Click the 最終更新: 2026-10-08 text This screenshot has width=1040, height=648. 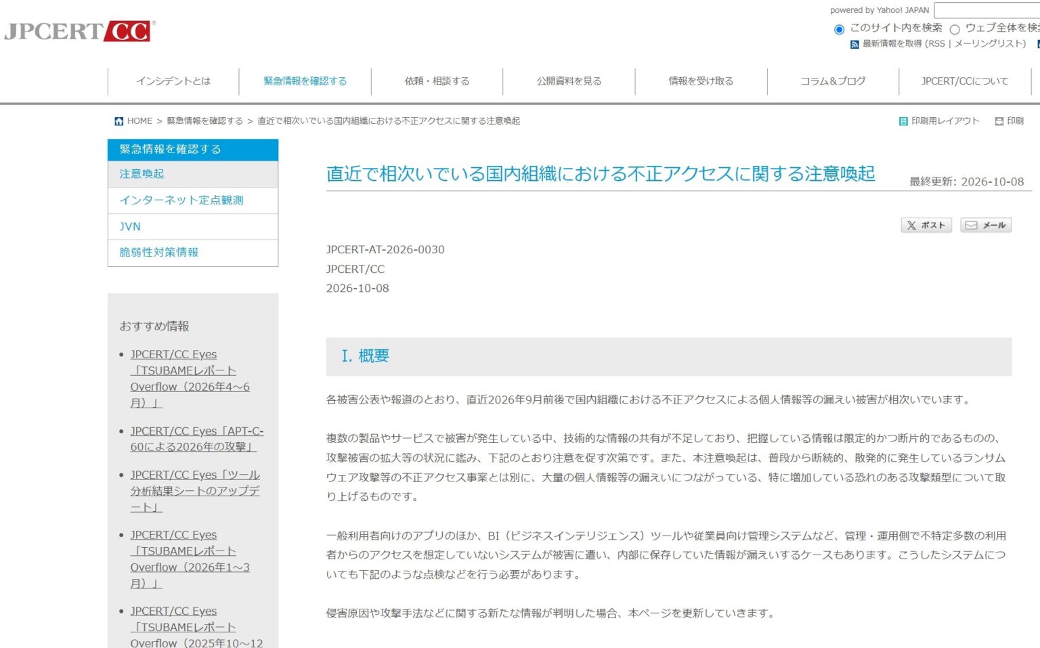(966, 181)
